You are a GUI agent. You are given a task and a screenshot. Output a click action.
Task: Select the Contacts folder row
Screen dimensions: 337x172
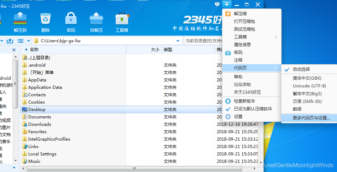(122, 95)
